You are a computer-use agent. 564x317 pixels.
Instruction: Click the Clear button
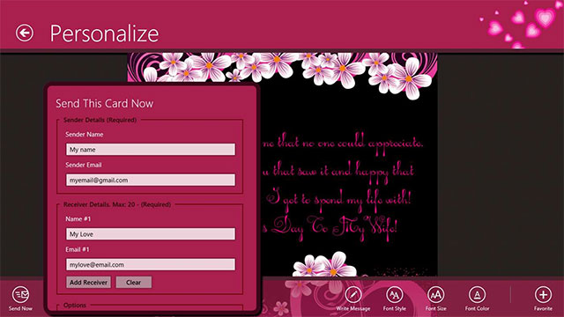pos(133,282)
